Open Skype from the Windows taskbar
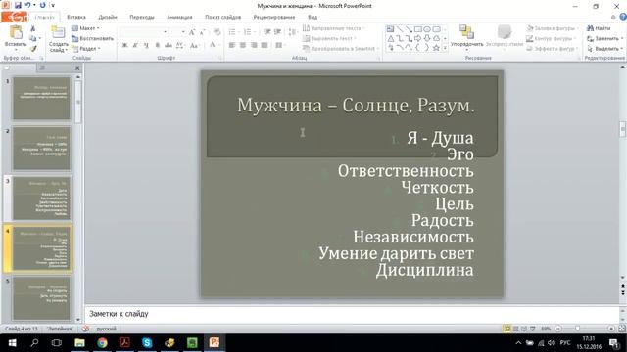The width and height of the screenshot is (627, 352). tap(147, 343)
